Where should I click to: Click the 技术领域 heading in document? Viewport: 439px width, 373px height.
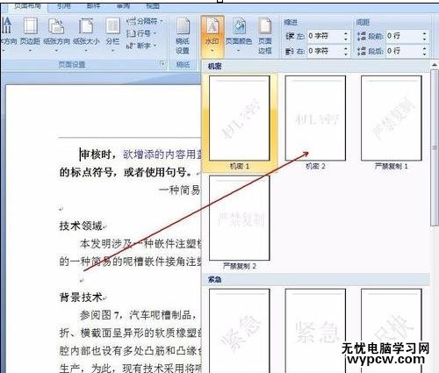(x=81, y=226)
